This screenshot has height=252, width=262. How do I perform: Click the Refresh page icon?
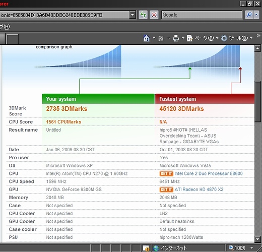coord(143,15)
